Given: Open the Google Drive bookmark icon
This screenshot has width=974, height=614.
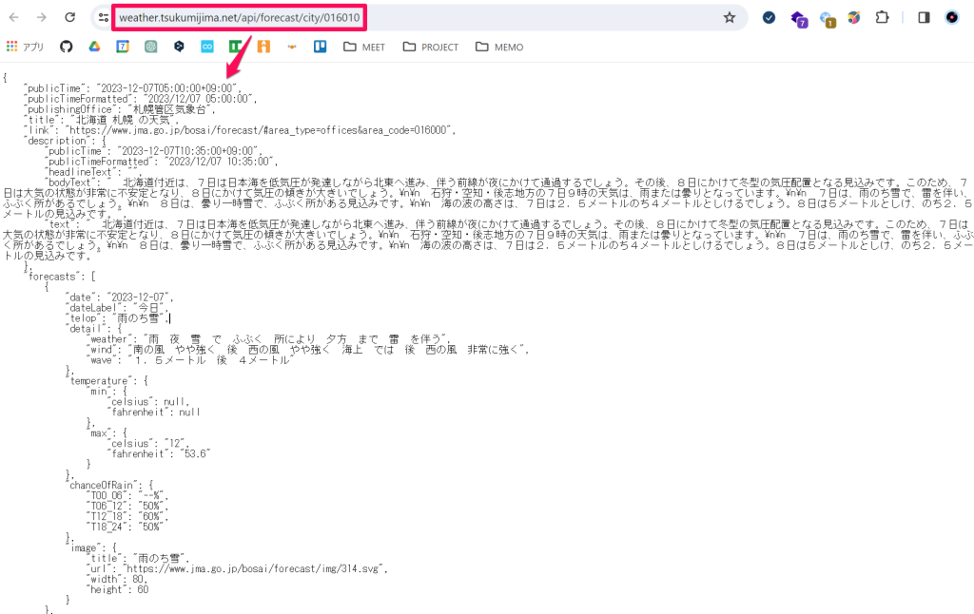Looking at the screenshot, I should pyautogui.click(x=93, y=46).
